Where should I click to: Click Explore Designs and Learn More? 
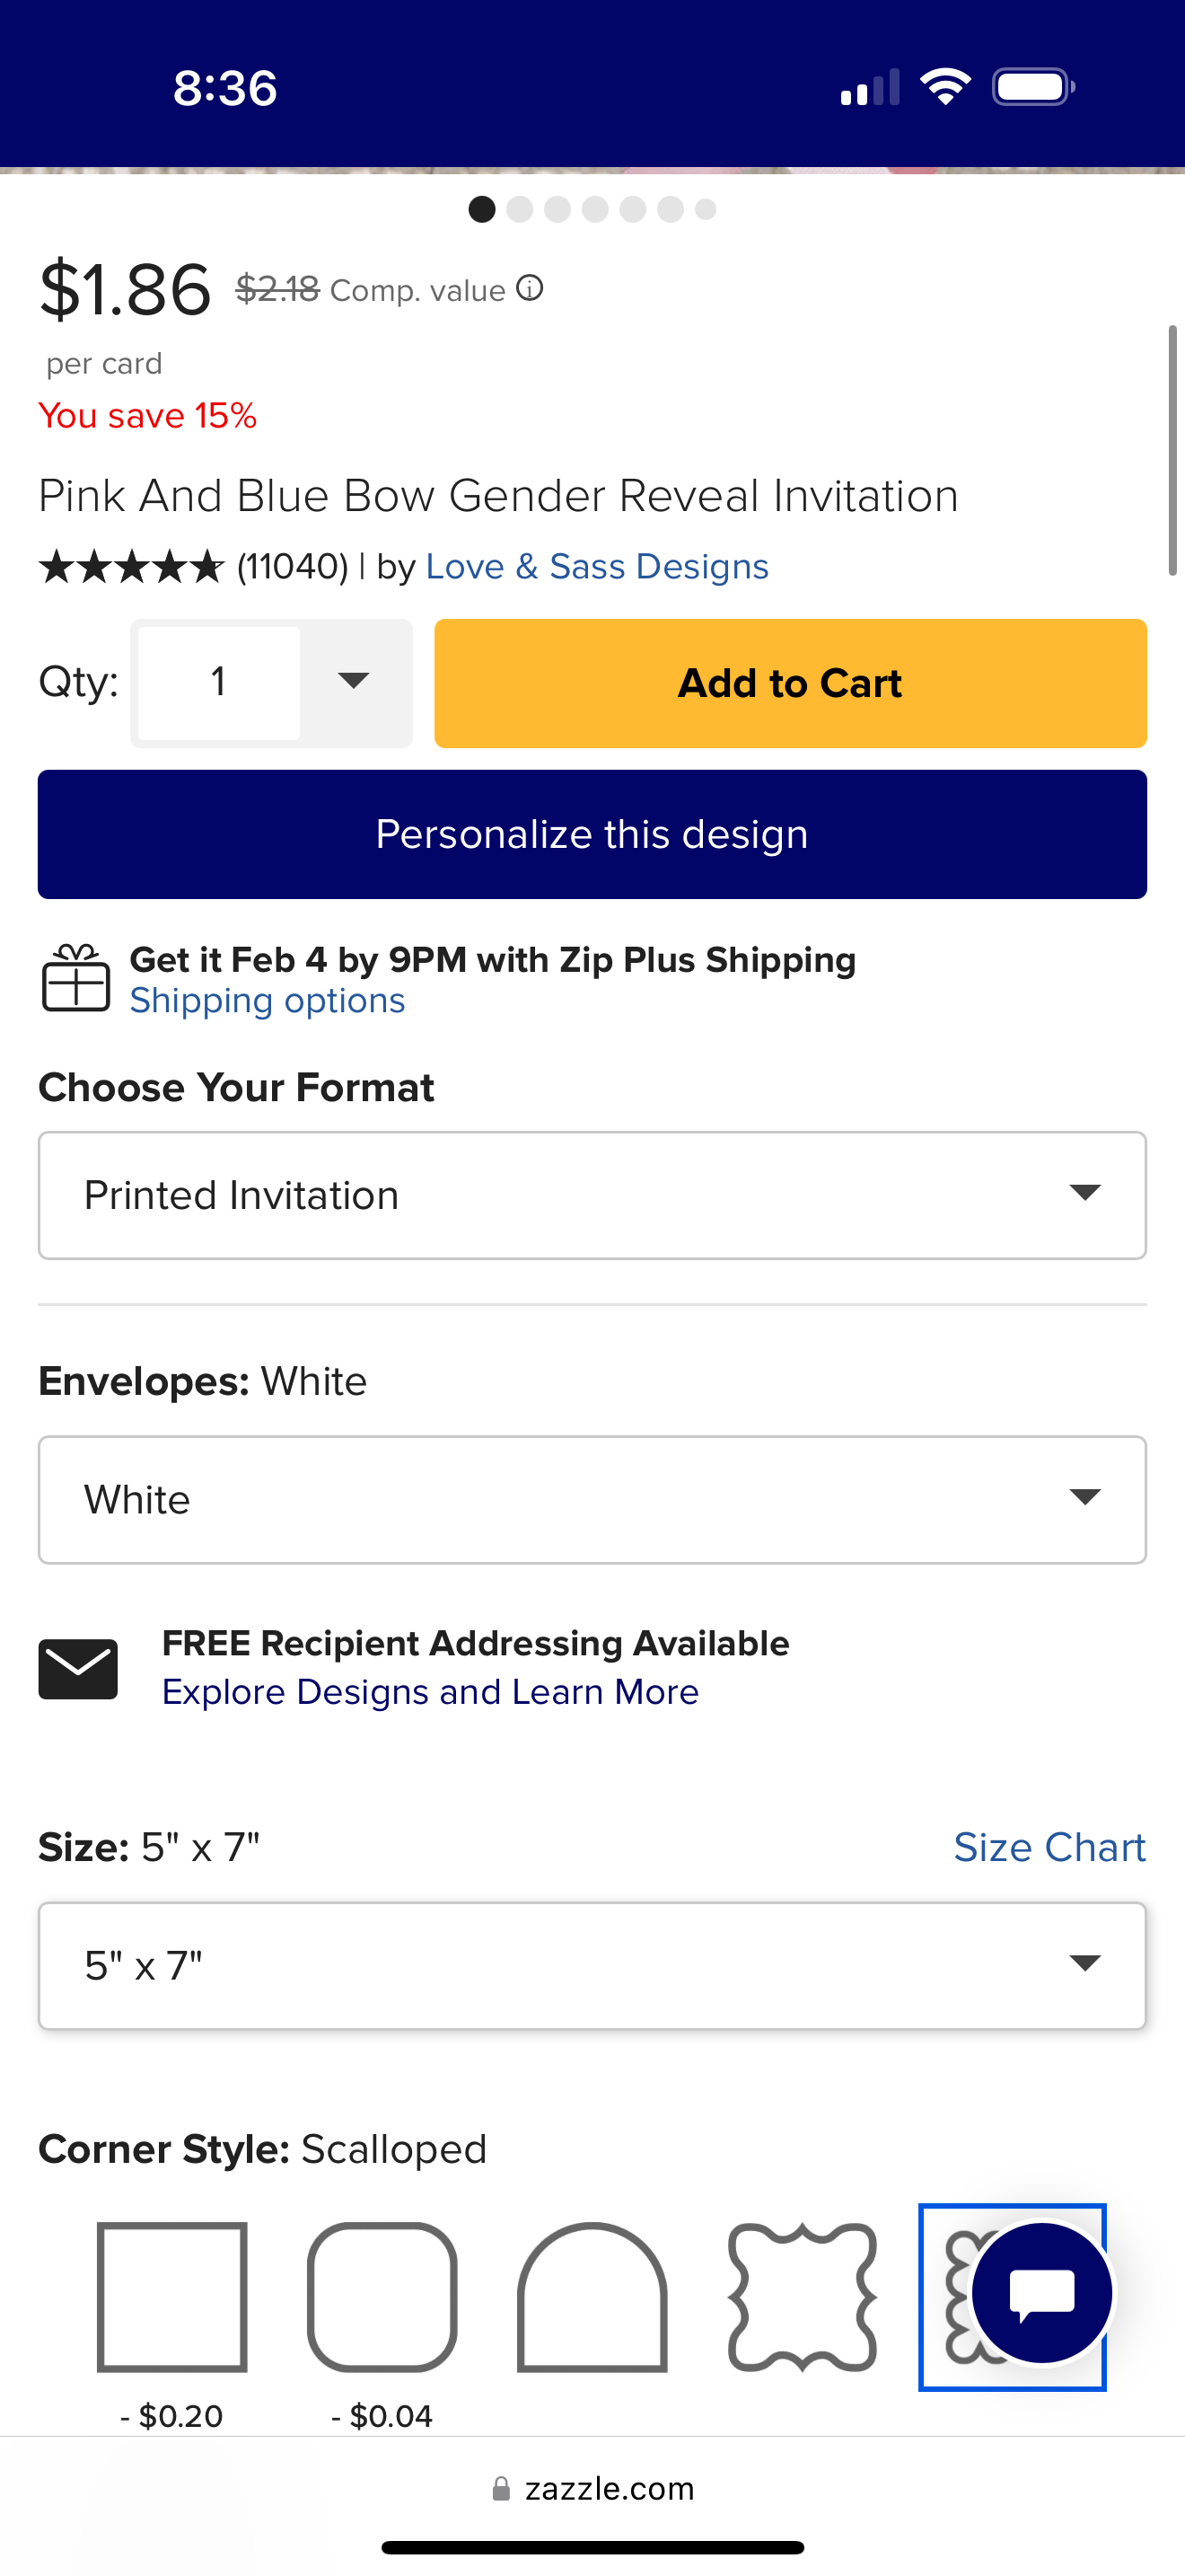click(430, 1692)
